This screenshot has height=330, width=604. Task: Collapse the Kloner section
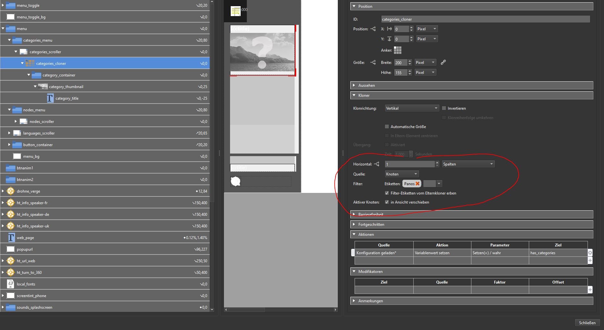[354, 95]
